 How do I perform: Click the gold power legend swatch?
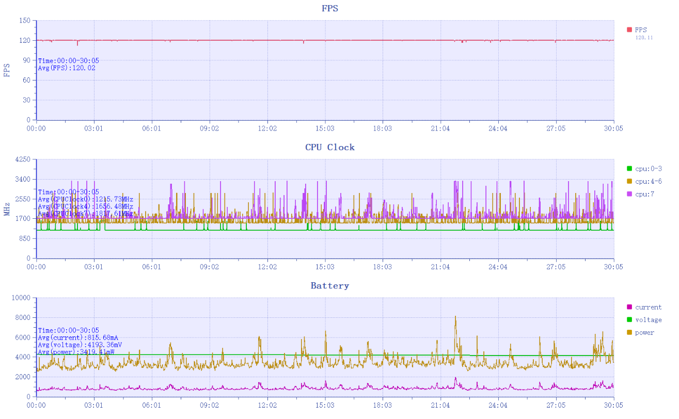tap(629, 333)
